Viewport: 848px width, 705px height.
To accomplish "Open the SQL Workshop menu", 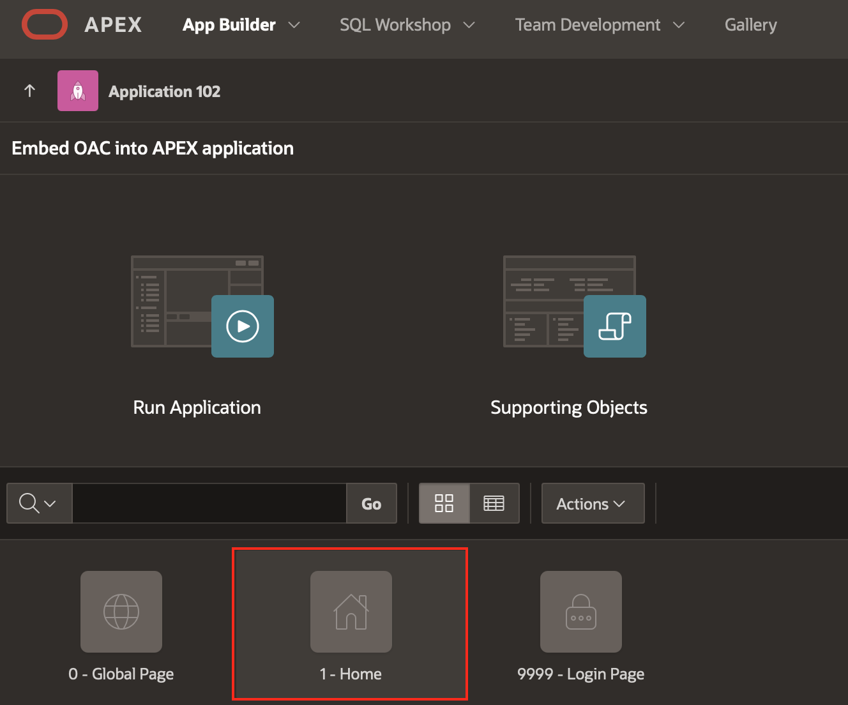I will (395, 25).
